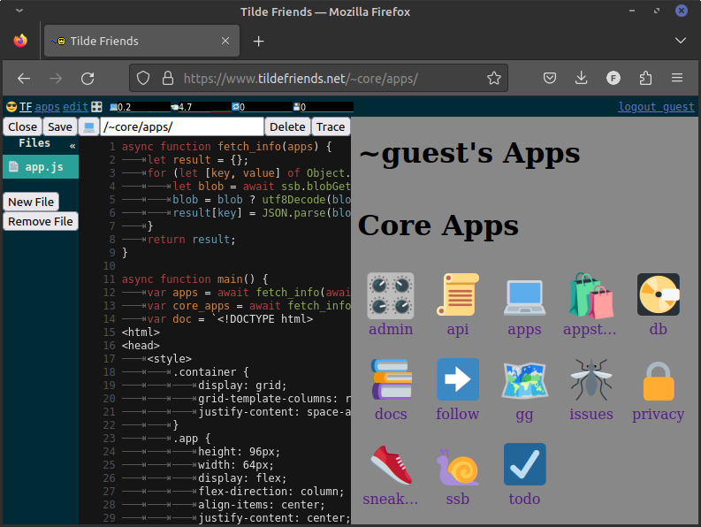This screenshot has height=527, width=701.
Task: Click the logout guest link
Action: pos(656,107)
